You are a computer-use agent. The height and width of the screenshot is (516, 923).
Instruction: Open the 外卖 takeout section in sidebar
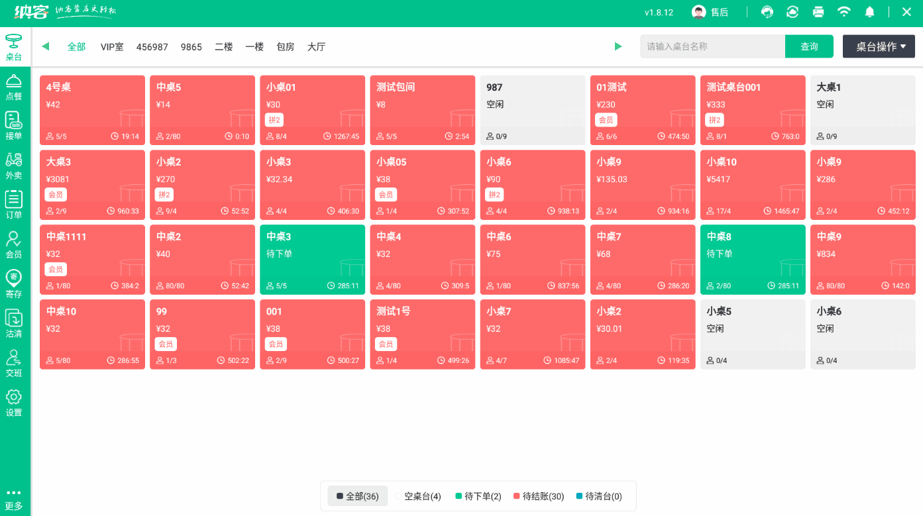coord(15,164)
